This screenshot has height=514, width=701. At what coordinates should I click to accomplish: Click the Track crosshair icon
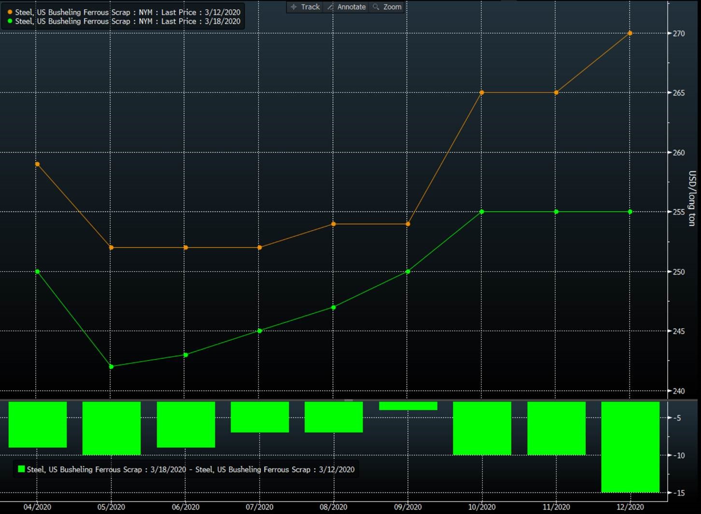294,7
